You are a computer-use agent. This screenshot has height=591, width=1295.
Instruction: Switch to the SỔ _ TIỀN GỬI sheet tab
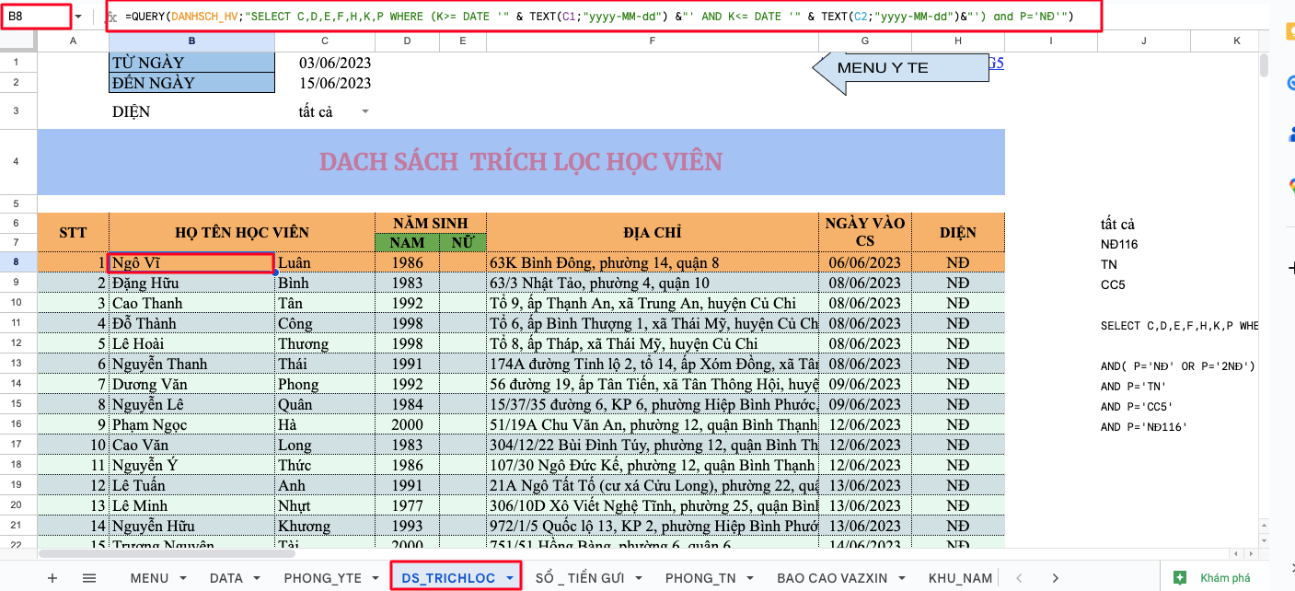pos(580,578)
